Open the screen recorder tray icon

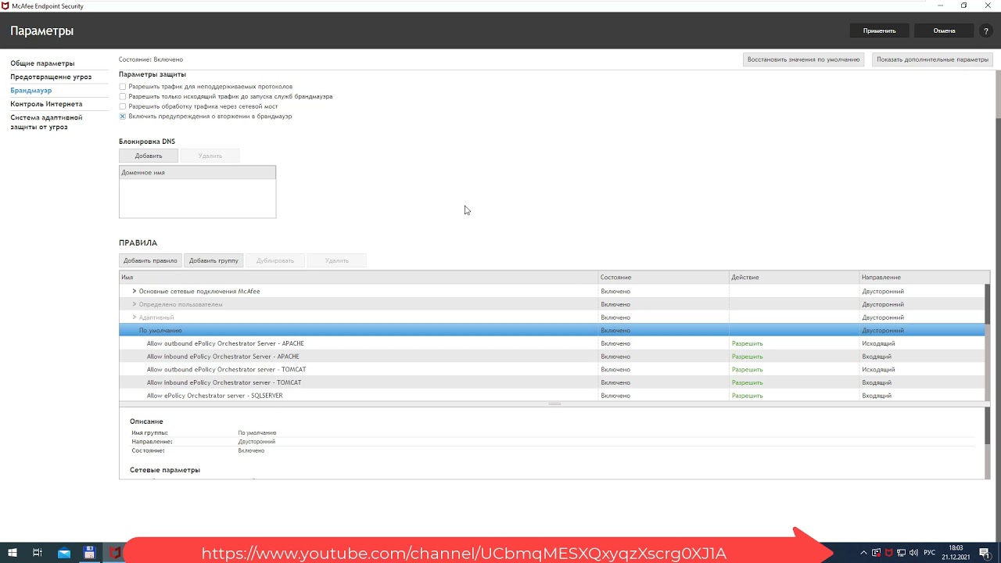[877, 553]
